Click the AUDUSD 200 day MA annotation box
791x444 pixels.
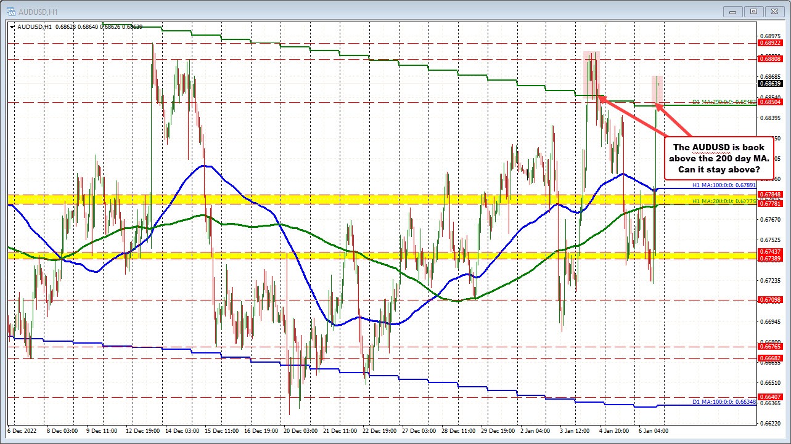point(719,158)
